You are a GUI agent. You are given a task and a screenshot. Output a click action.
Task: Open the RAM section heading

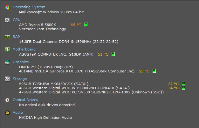point(17,37)
